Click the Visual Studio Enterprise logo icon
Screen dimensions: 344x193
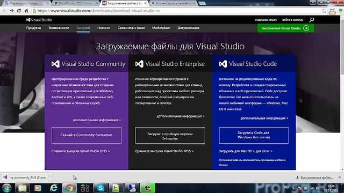tap(139, 64)
